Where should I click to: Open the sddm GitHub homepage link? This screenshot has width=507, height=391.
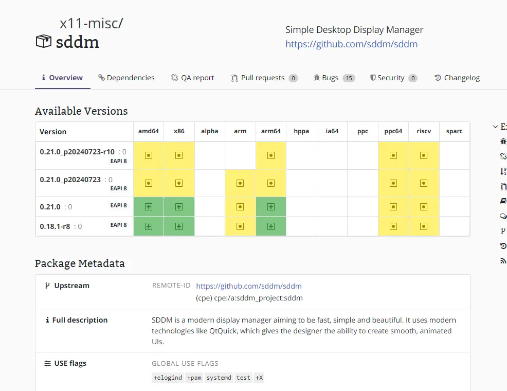tap(352, 44)
